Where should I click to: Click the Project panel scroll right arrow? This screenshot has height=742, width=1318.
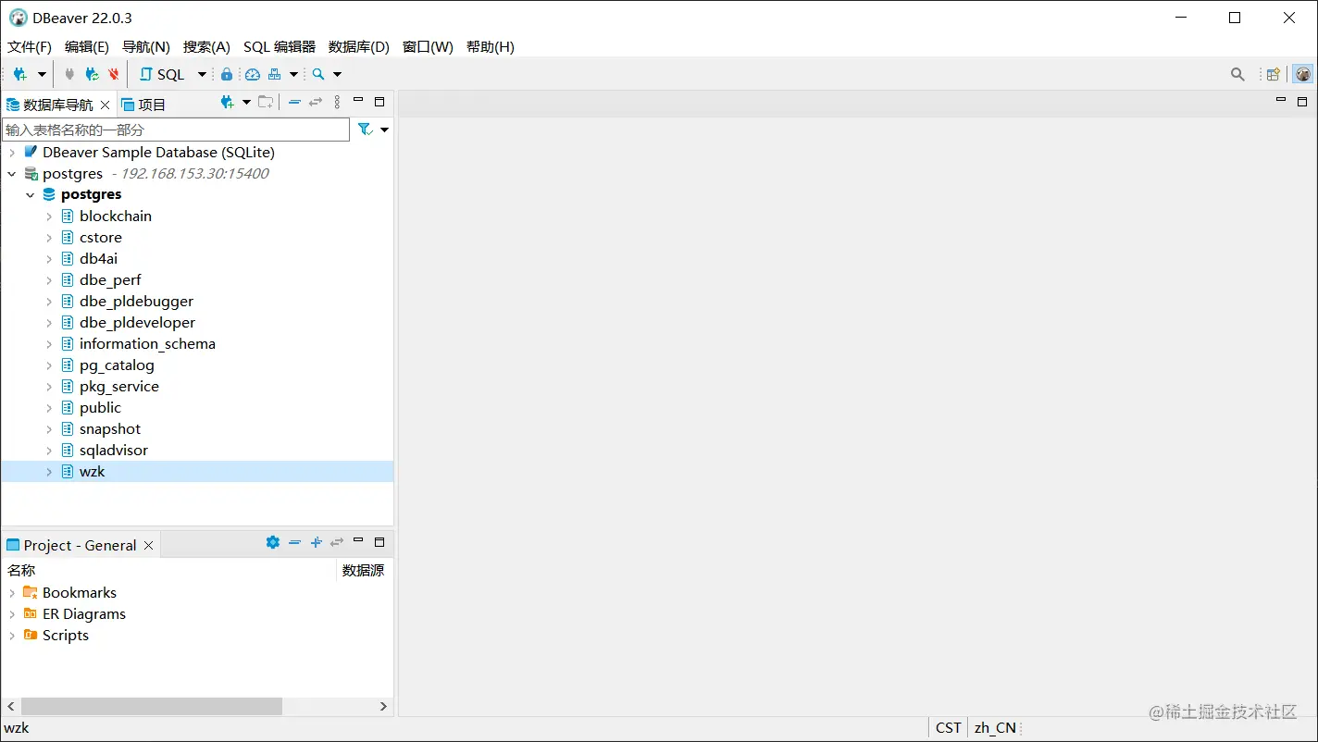tap(384, 706)
